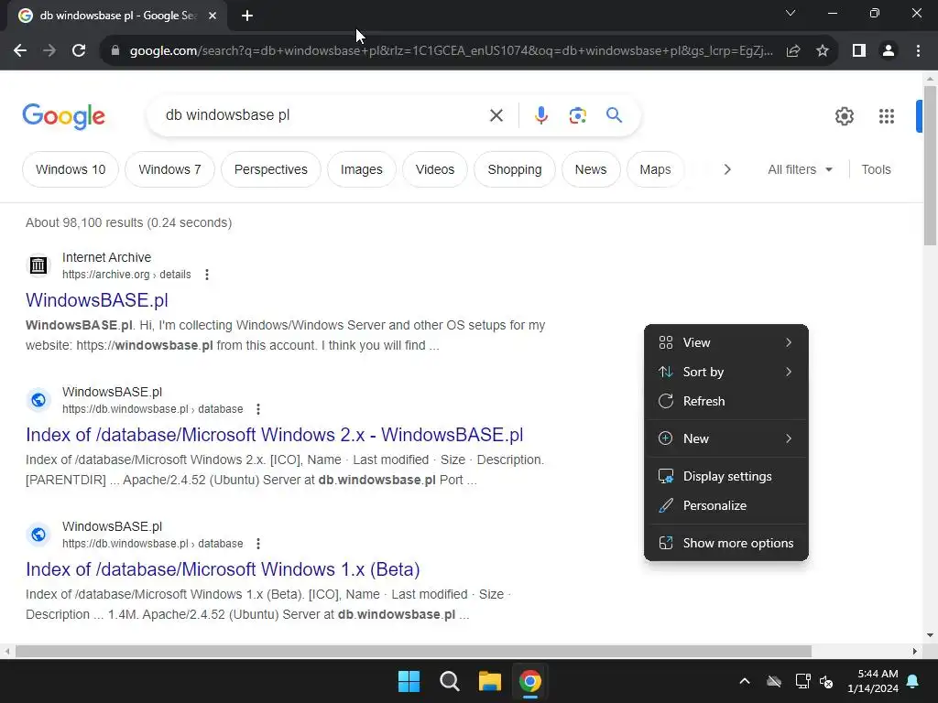The image size is (938, 703).
Task: Open more options for Windows 1.x result
Action: click(258, 544)
